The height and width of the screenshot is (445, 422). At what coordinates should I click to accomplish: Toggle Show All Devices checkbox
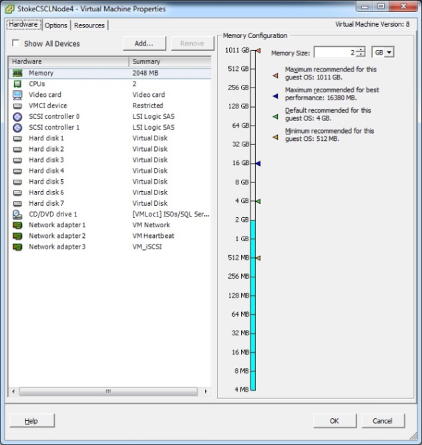pos(15,43)
